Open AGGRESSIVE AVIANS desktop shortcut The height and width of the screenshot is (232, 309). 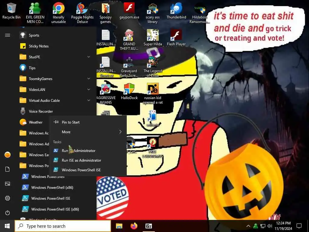[106, 94]
